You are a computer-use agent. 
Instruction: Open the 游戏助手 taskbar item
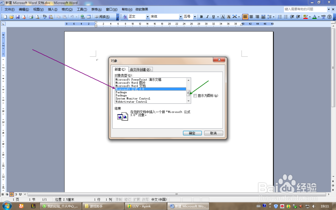click(x=103, y=206)
